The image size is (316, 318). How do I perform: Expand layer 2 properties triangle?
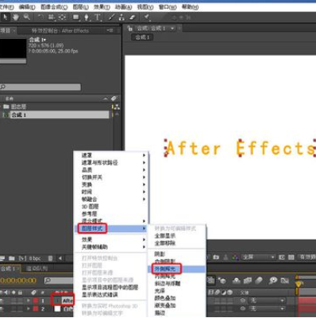point(29,308)
